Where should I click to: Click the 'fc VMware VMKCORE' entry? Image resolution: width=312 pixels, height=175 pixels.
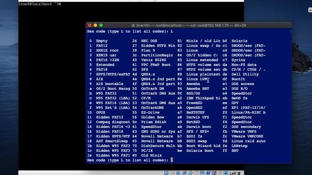coord(243,136)
